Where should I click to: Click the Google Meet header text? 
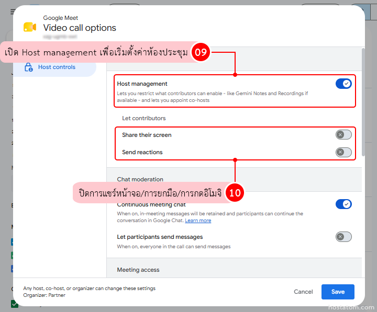61,18
